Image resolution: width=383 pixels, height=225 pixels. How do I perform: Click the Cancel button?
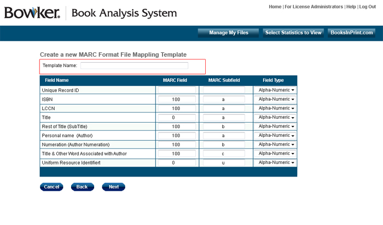[x=51, y=187]
